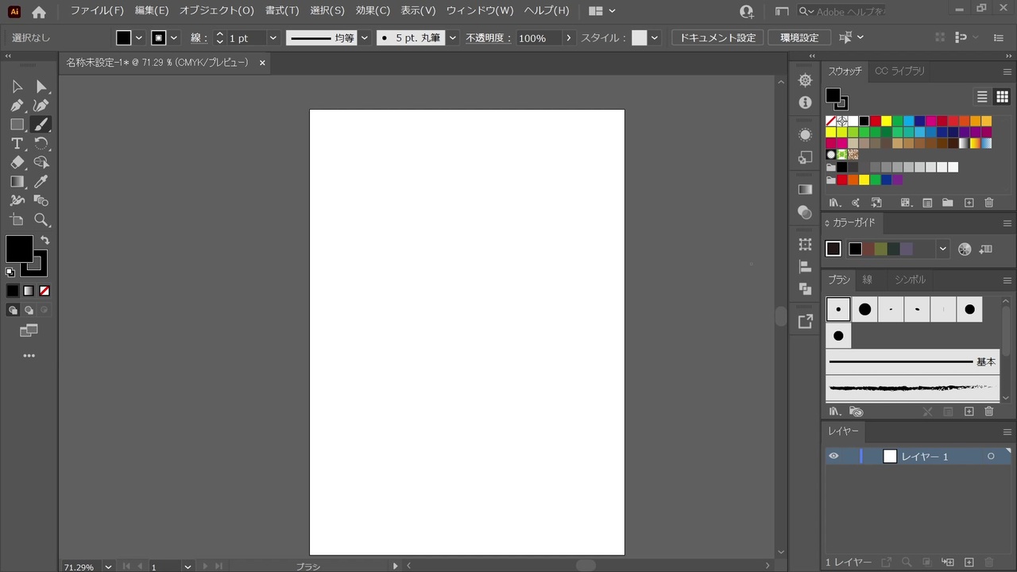Hide レイヤー 1 with the eye icon
Viewport: 1017px width, 572px height.
833,456
